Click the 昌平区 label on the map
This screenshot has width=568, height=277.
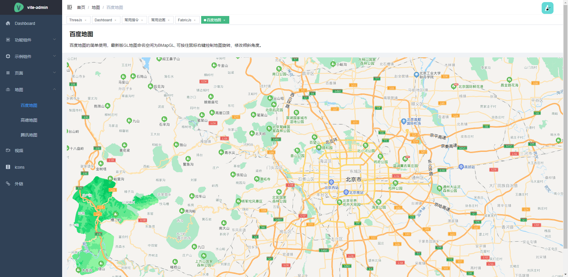pyautogui.click(x=308, y=73)
